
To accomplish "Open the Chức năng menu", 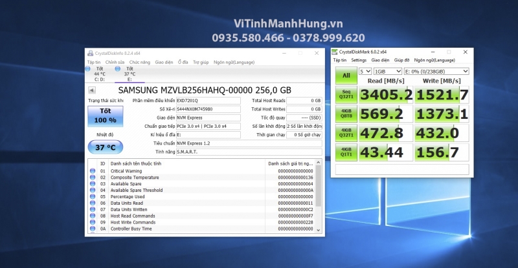I will pyautogui.click(x=139, y=62).
